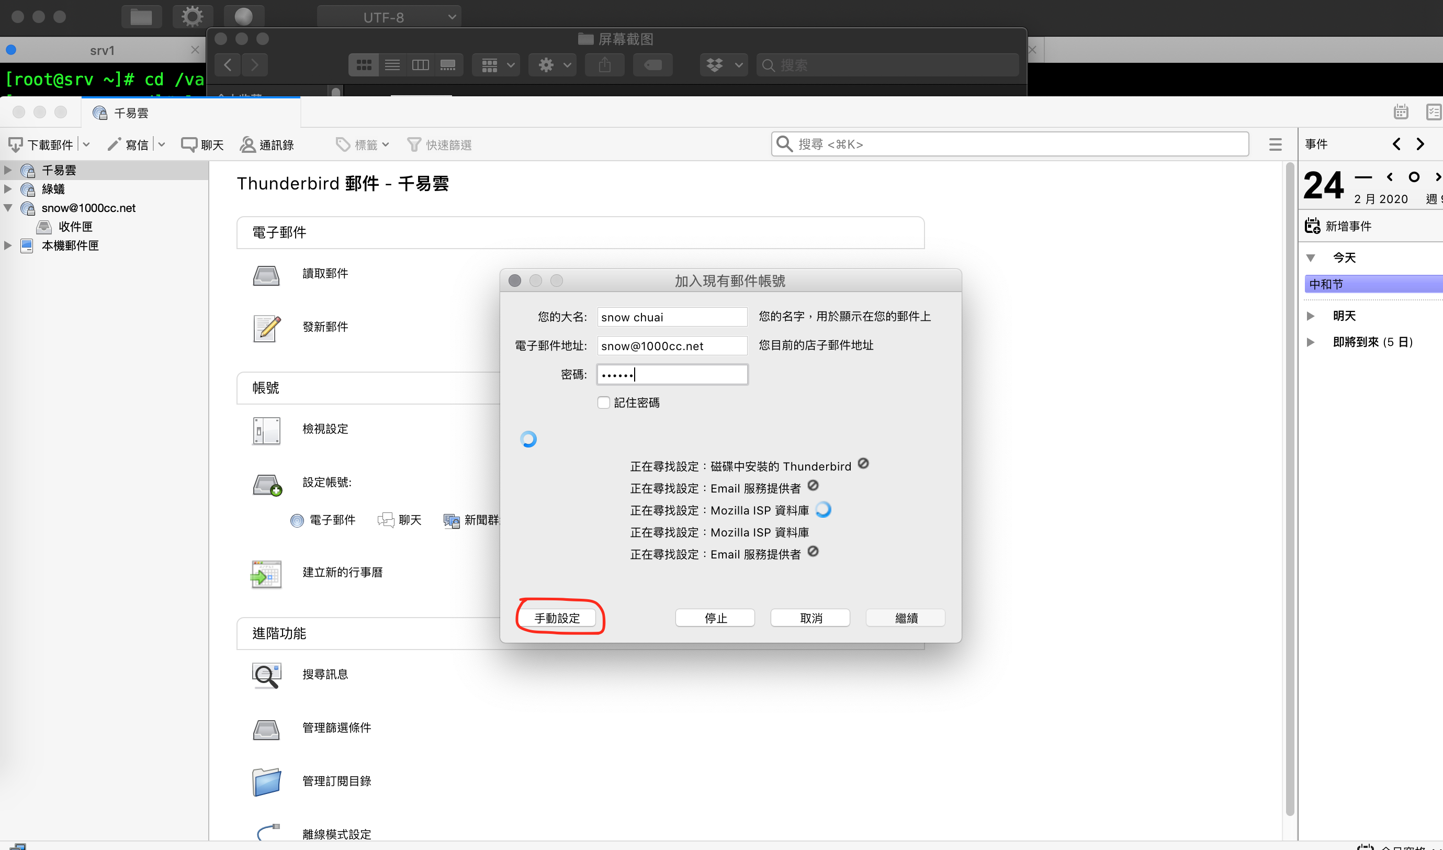Image resolution: width=1443 pixels, height=850 pixels.
Task: Click Finder share icon
Action: (x=605, y=65)
